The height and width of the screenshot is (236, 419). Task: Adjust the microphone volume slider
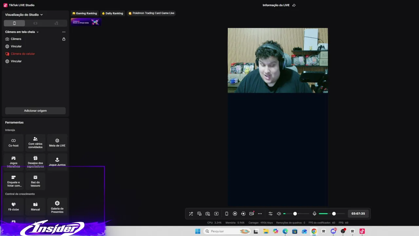pyautogui.click(x=332, y=214)
